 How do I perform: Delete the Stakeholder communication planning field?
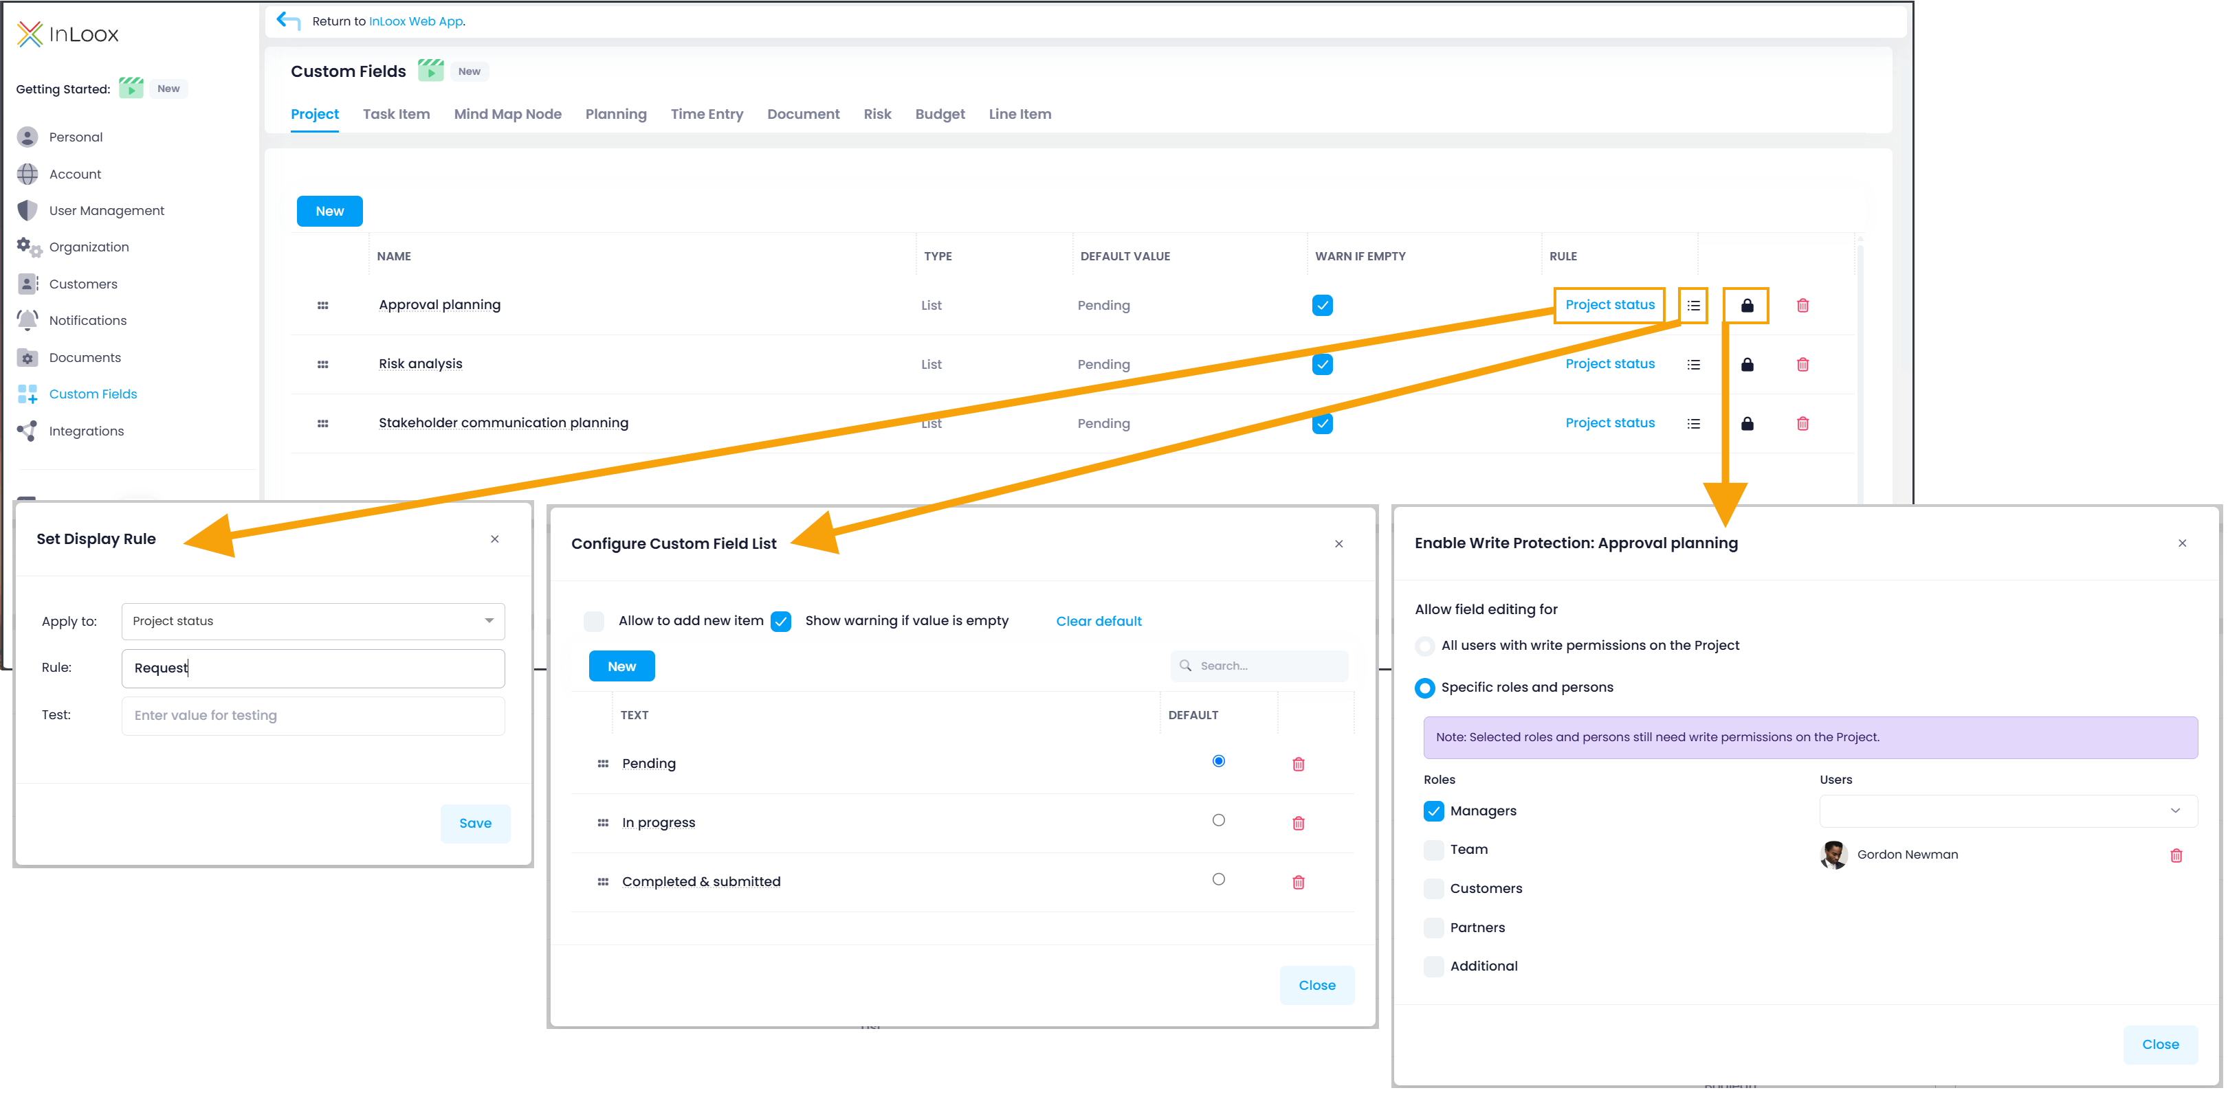pyautogui.click(x=1802, y=423)
